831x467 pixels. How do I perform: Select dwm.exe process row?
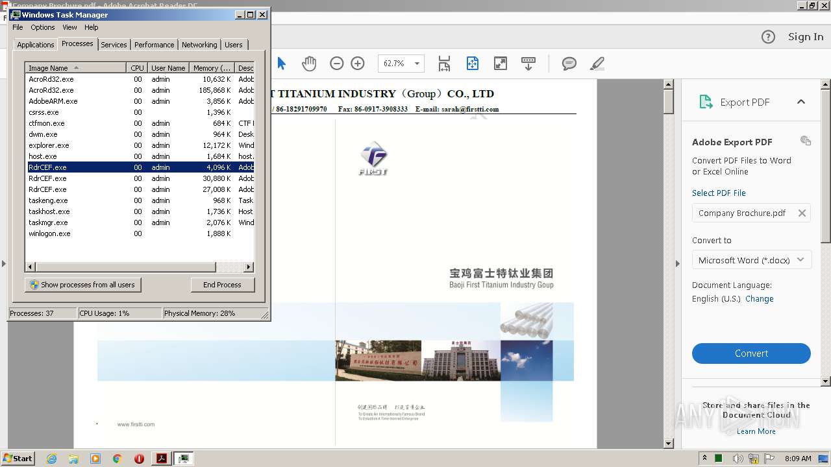click(140, 134)
